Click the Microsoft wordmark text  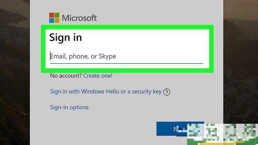[x=79, y=18]
